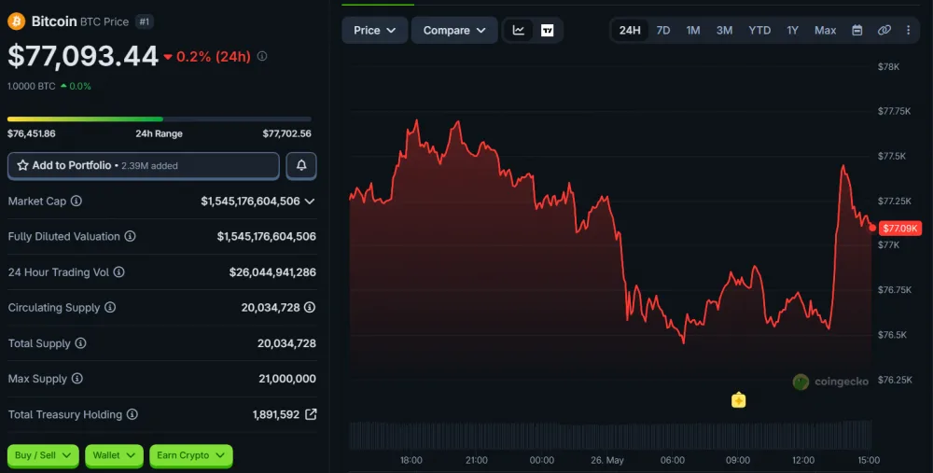Click Add to Portfolio button
This screenshot has height=473, width=933.
(144, 165)
